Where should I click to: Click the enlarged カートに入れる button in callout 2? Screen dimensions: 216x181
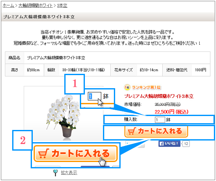pos(76,154)
